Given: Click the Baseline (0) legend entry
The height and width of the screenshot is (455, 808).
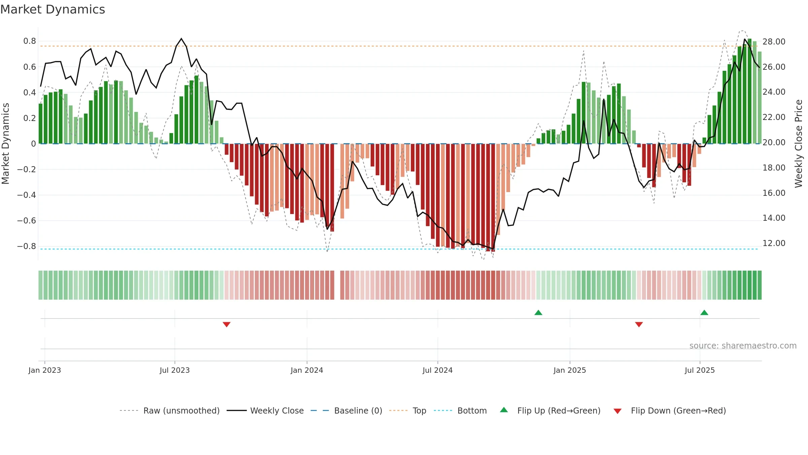Looking at the screenshot, I should (346, 411).
